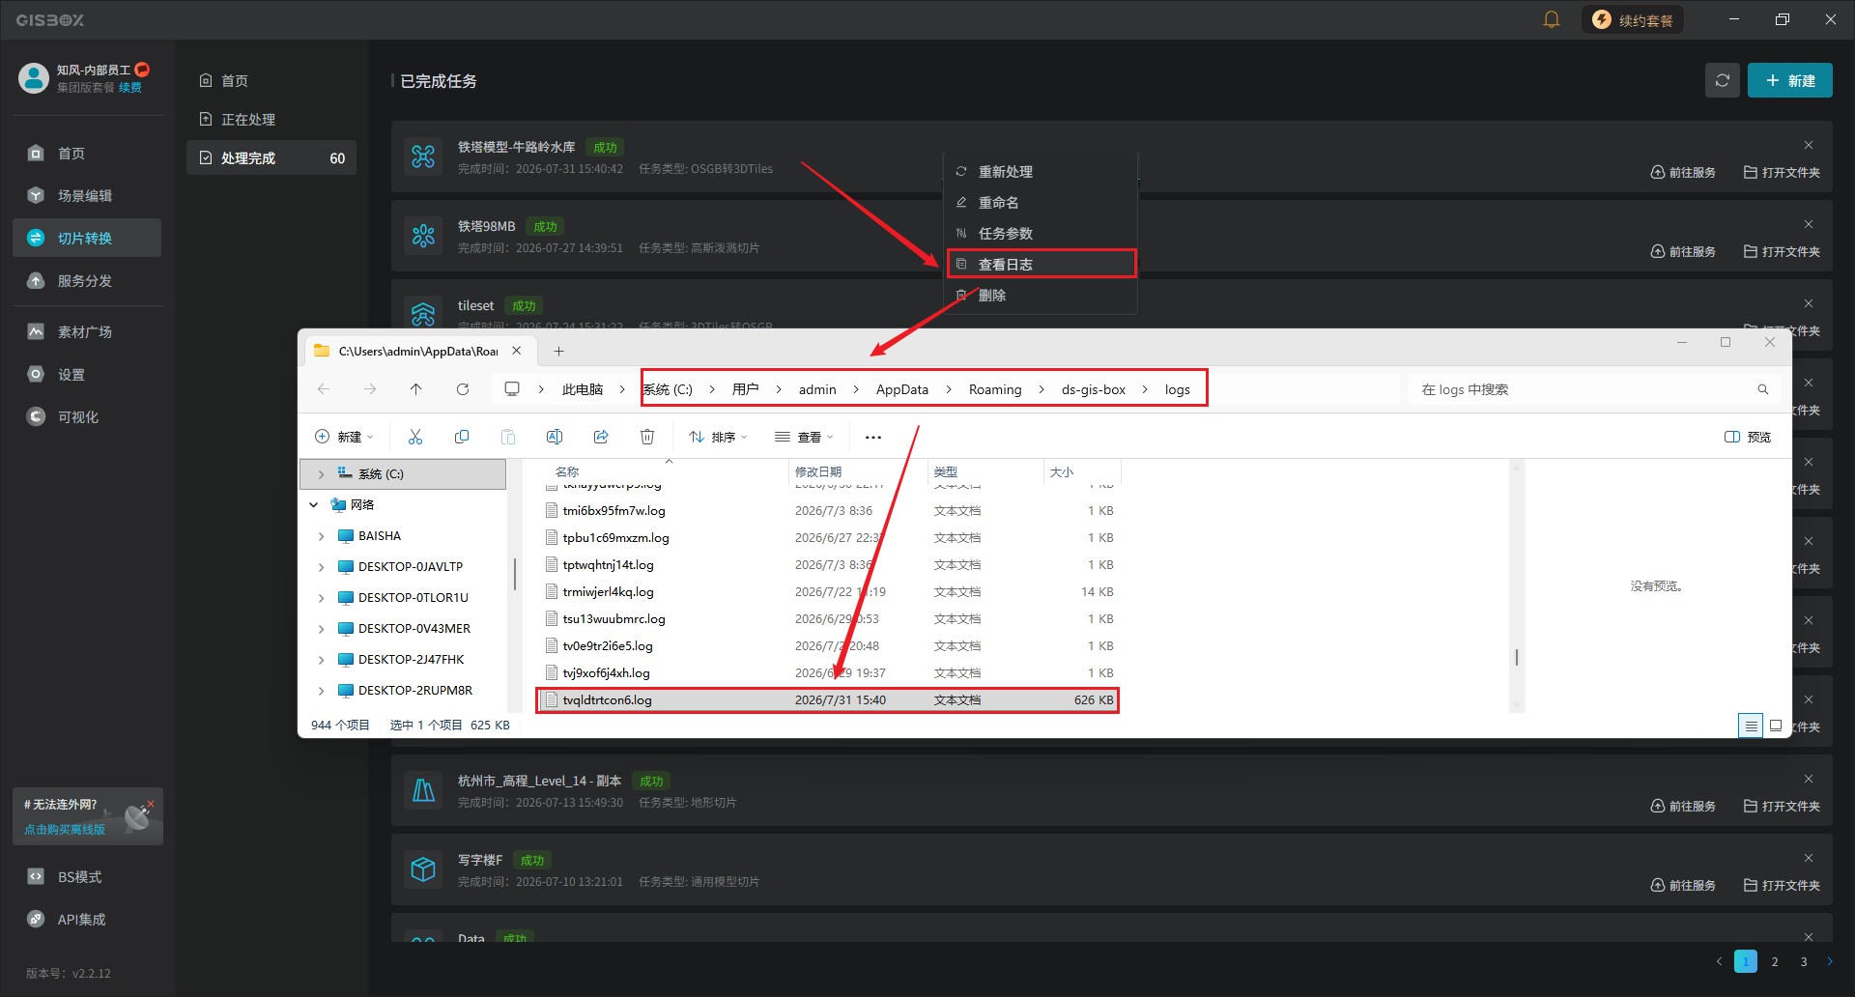
Task: Click 前往服务 for 铁塔98MB task
Action: coord(1683,252)
